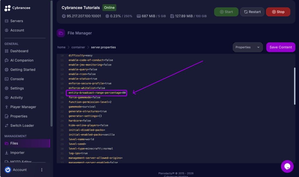This screenshot has height=177, width=299.
Task: Click the line entity-broadcast-range-percentage=80
Action: coord(97,93)
